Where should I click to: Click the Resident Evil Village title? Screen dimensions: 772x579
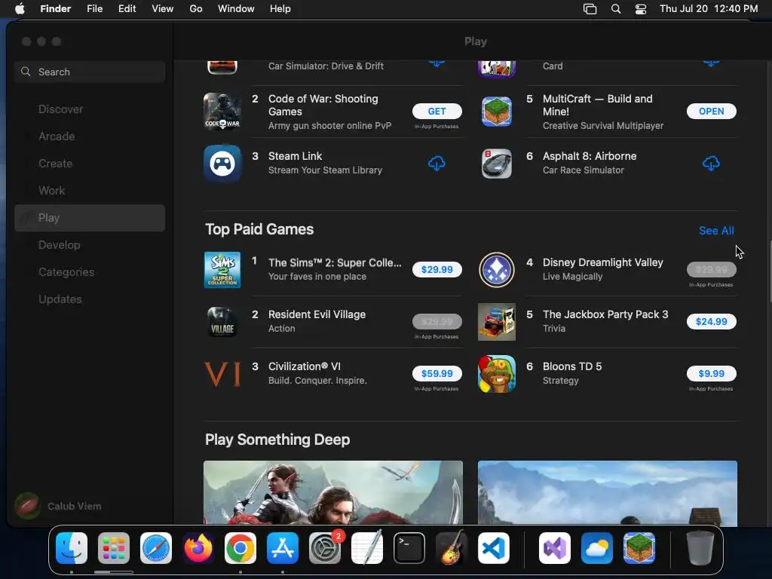(317, 314)
